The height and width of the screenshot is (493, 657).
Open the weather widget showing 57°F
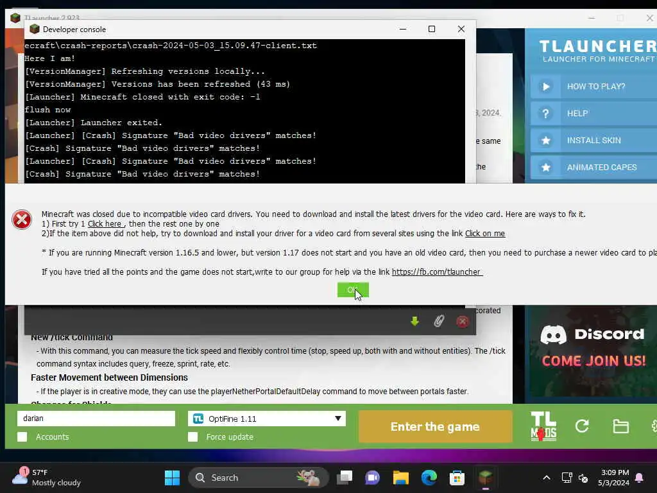coord(46,478)
